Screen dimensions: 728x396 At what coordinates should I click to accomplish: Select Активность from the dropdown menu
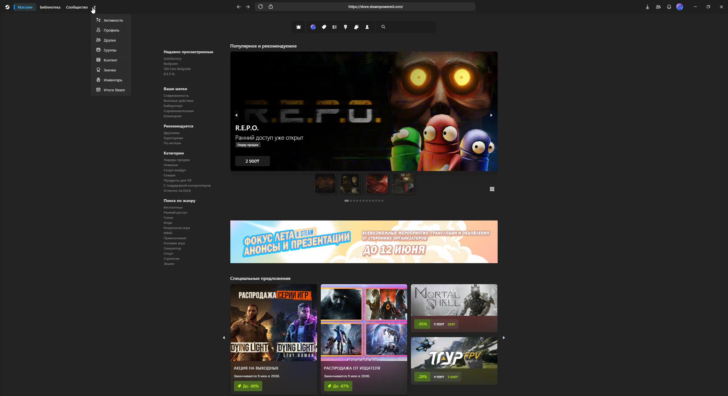(111, 20)
